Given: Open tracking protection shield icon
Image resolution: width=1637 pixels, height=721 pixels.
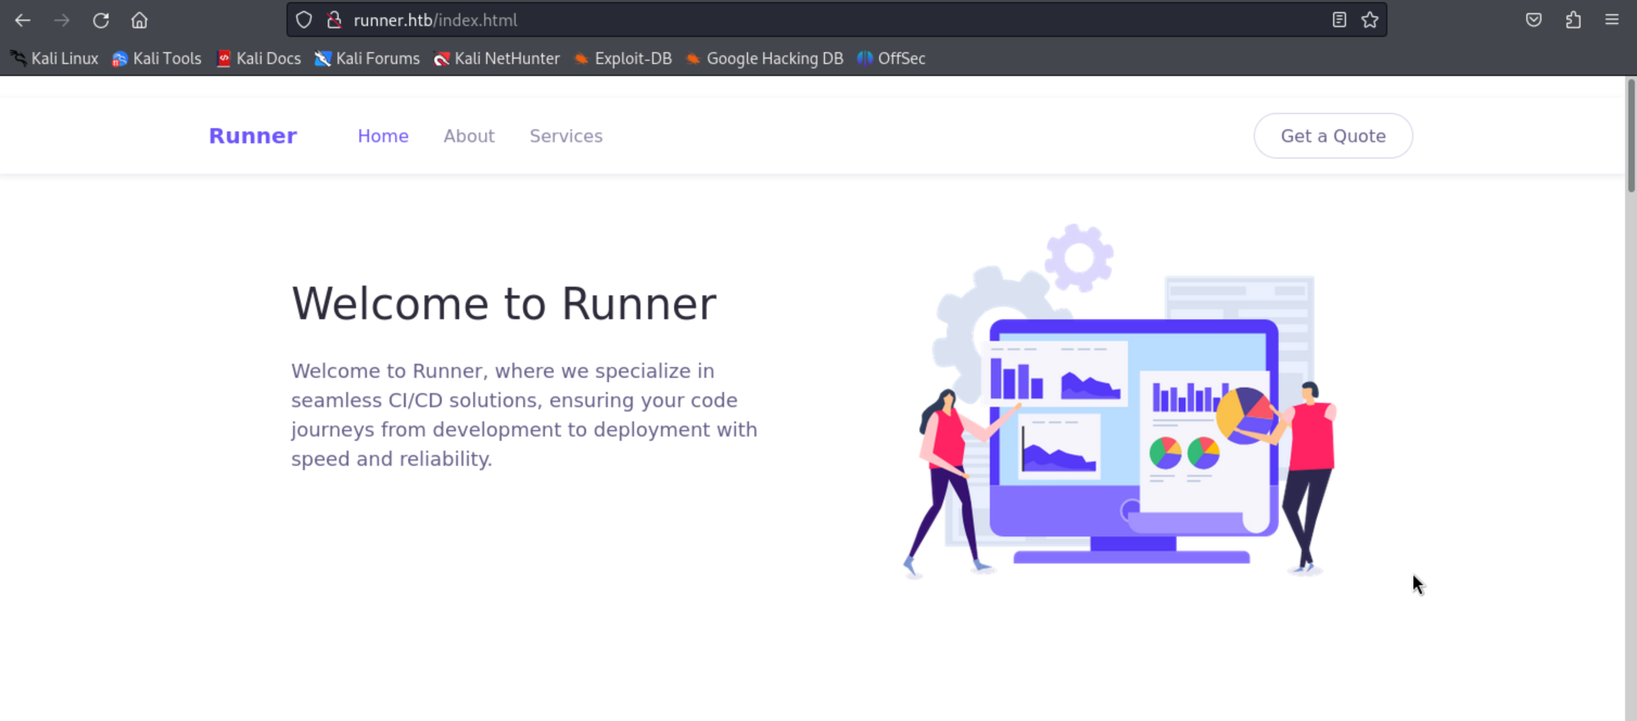Looking at the screenshot, I should [304, 20].
